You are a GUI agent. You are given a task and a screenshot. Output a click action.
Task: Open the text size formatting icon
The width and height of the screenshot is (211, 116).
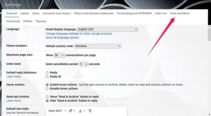pos(72,111)
